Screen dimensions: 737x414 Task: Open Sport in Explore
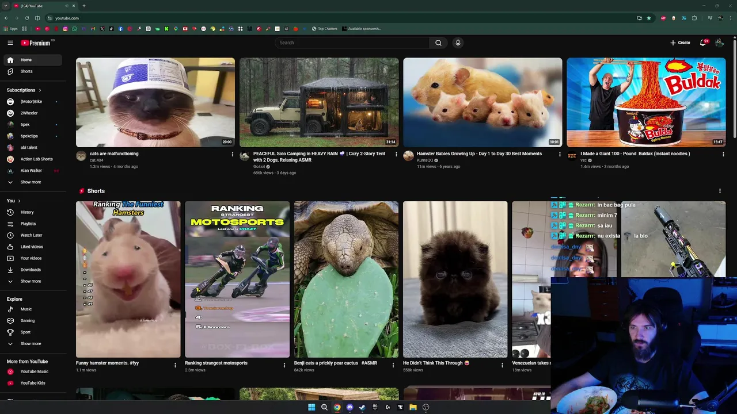[32, 332]
